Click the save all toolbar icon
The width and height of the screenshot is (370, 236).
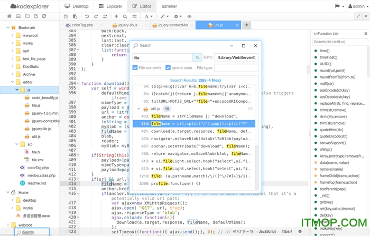point(75,16)
